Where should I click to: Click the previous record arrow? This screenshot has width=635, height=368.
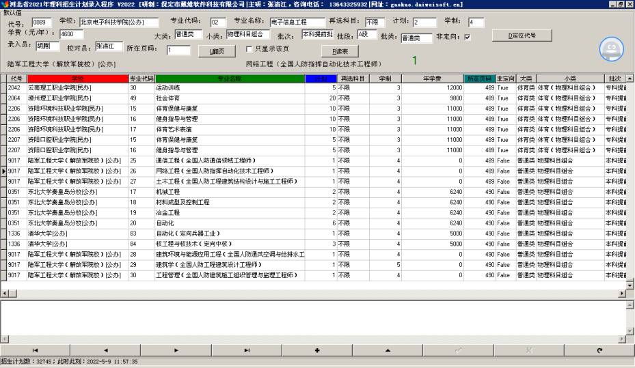click(x=105, y=350)
